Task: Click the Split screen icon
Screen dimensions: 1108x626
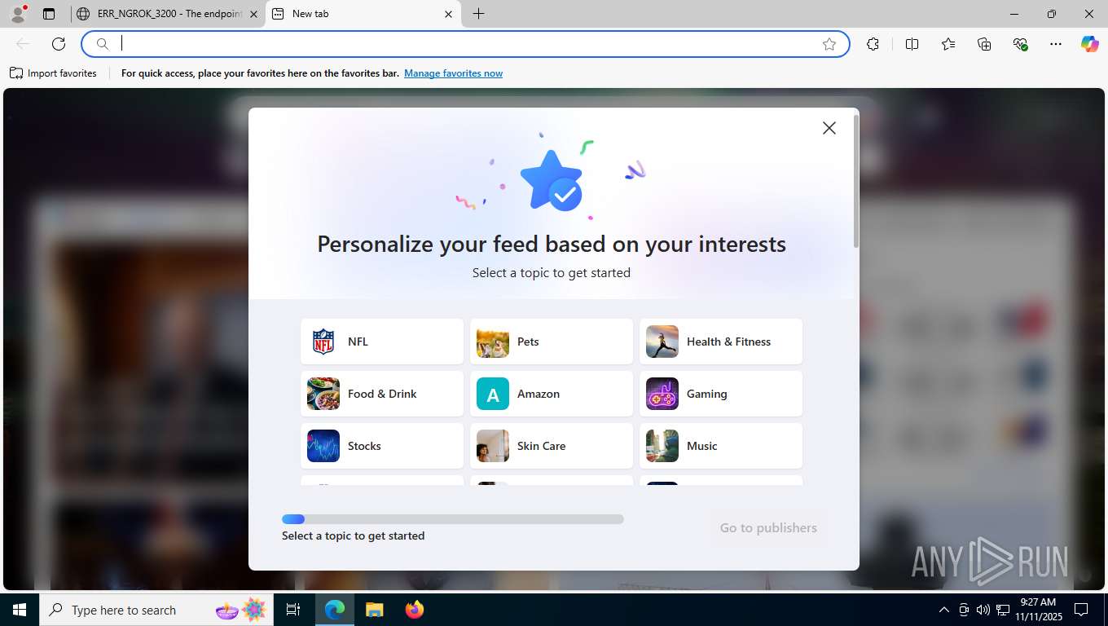Action: point(912,44)
